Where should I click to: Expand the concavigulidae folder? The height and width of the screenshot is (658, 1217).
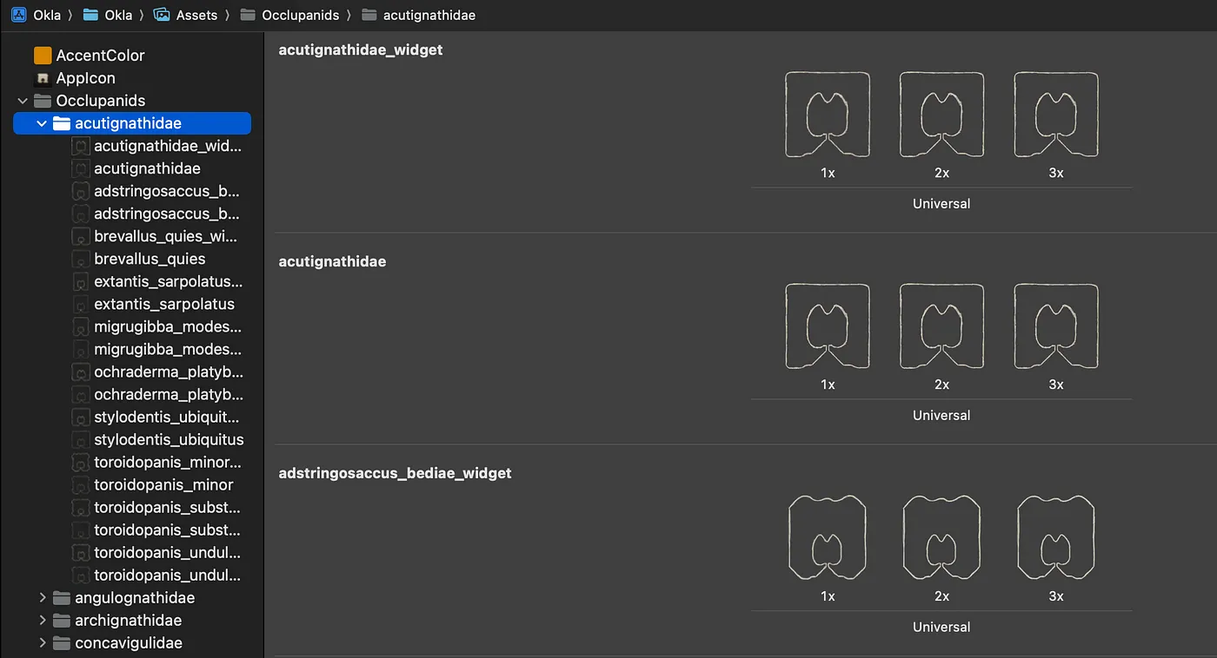point(42,642)
